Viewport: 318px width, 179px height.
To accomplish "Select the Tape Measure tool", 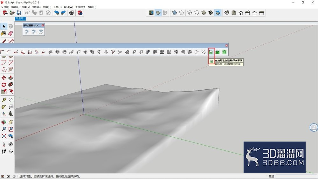I will pos(3,100).
